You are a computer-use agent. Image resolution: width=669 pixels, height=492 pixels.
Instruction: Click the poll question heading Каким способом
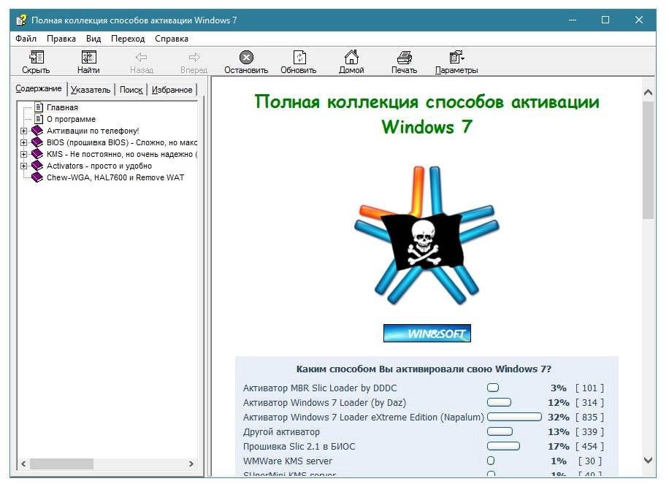click(424, 369)
